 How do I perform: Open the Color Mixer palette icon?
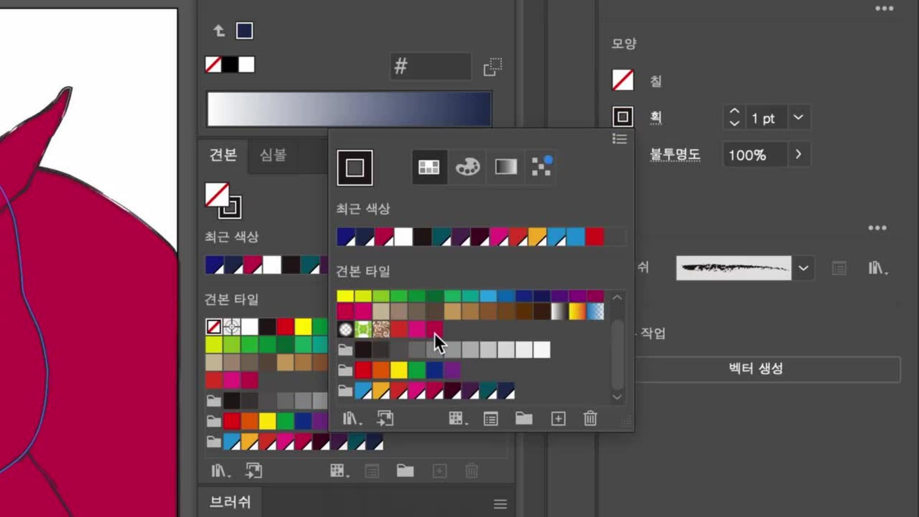click(x=467, y=167)
